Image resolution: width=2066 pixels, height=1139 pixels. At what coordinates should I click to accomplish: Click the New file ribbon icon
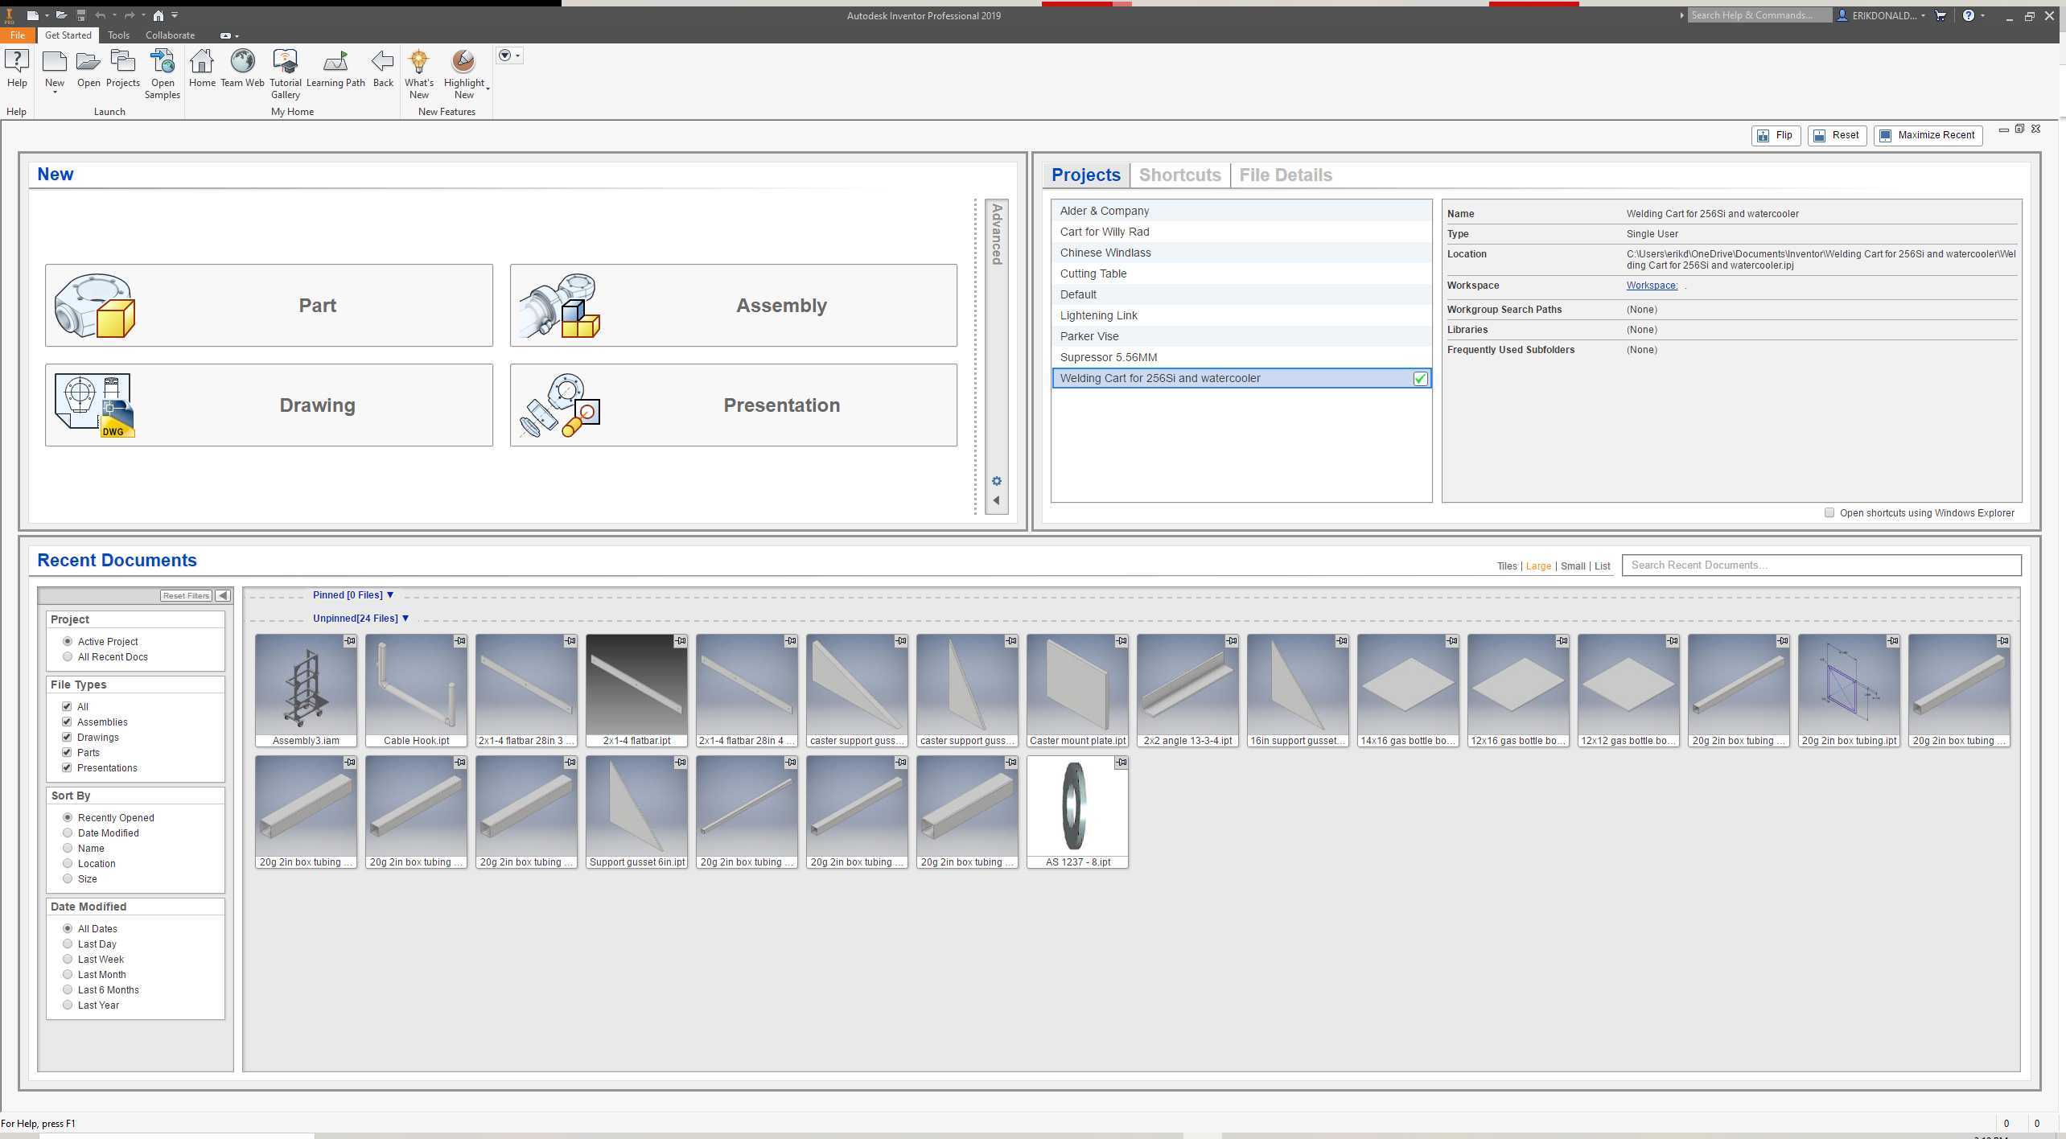[55, 63]
